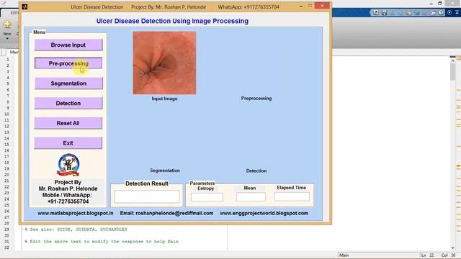Click the '+91-7276355704' number in Menu panel
This screenshot has width=461, height=259.
click(x=68, y=201)
